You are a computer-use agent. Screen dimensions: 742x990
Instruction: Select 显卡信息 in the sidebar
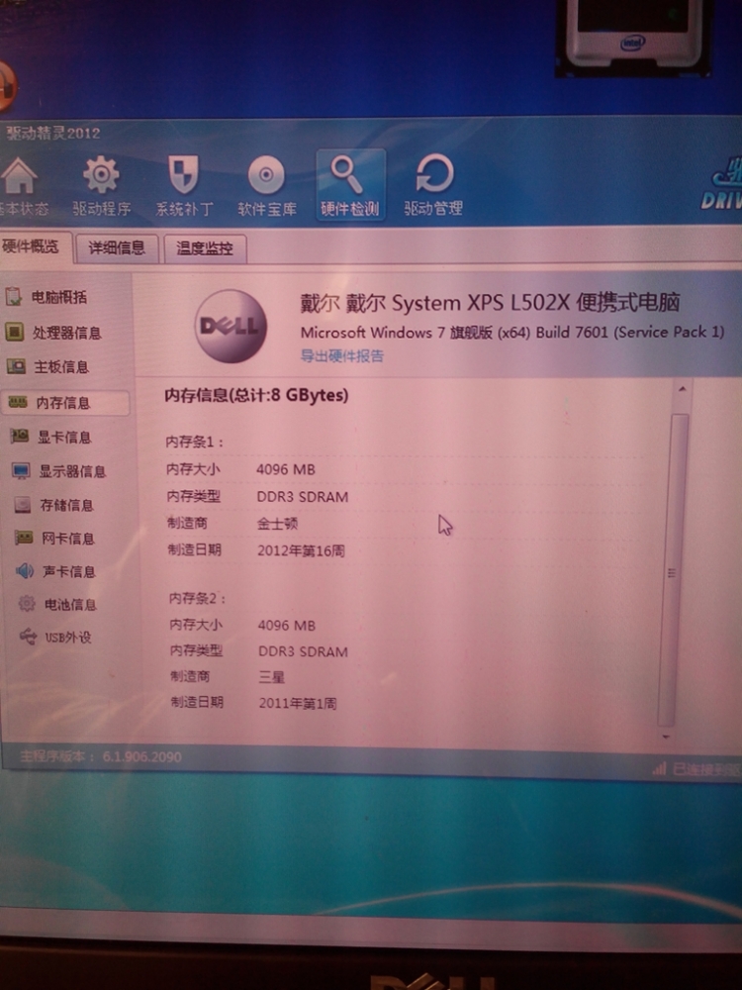point(51,437)
